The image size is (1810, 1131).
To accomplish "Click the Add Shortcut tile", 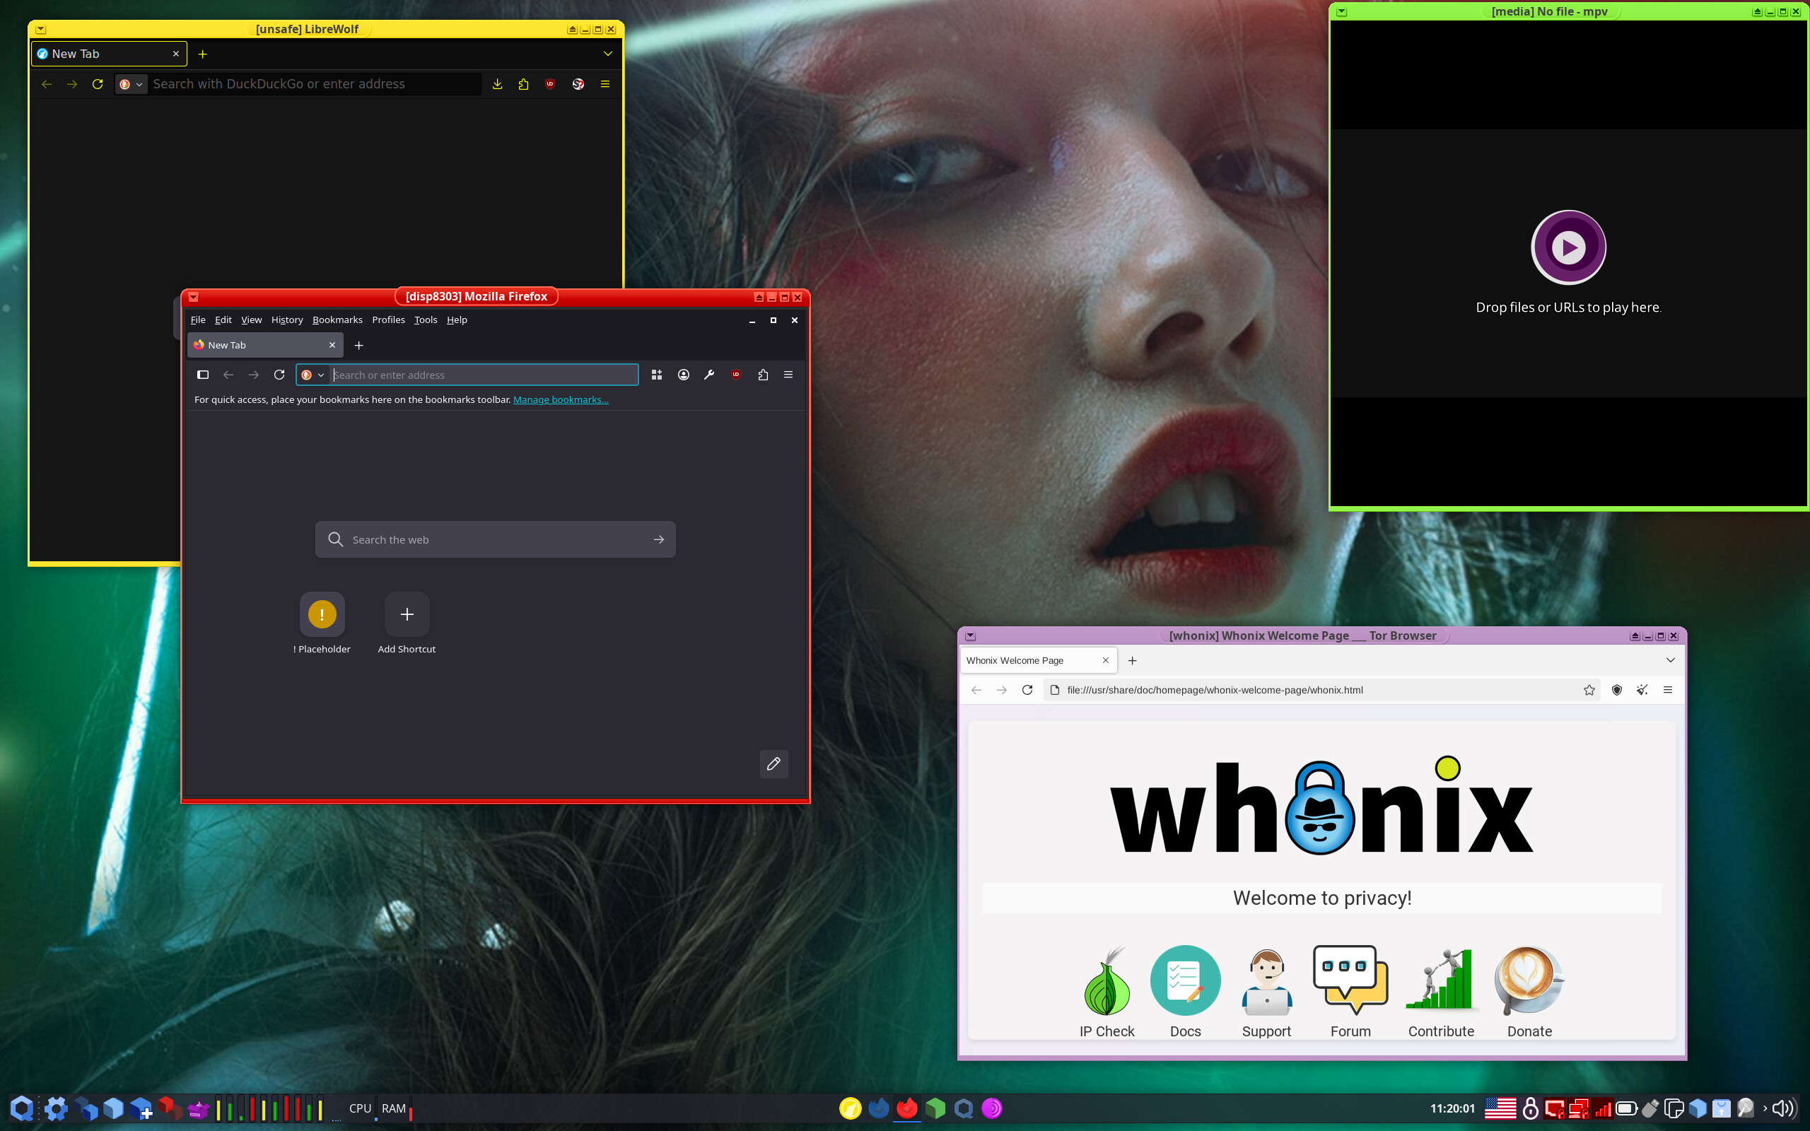I will 407,615.
